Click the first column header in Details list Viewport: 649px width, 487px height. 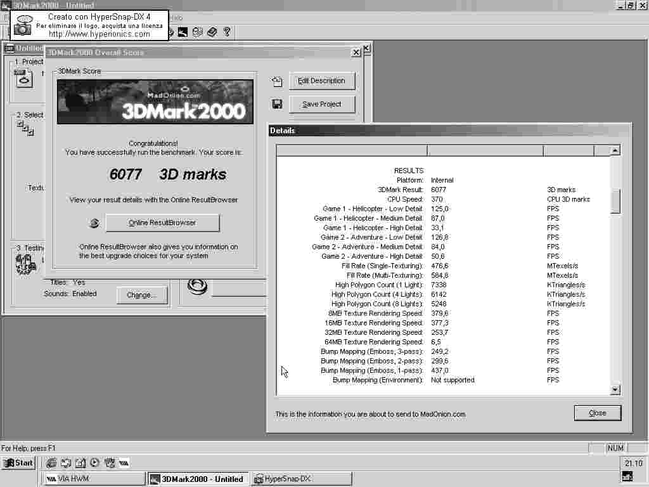tap(352, 150)
